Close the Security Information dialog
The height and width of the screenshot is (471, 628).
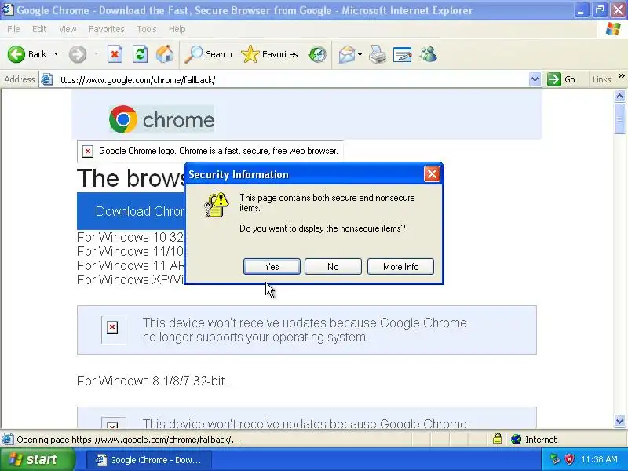coord(432,174)
